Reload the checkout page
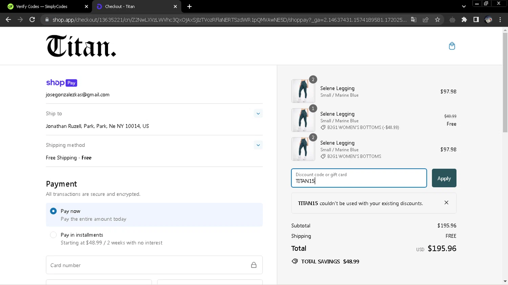Image resolution: width=508 pixels, height=285 pixels. coord(32,20)
